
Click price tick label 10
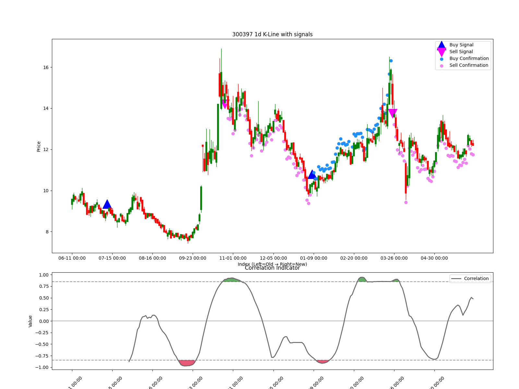point(46,191)
